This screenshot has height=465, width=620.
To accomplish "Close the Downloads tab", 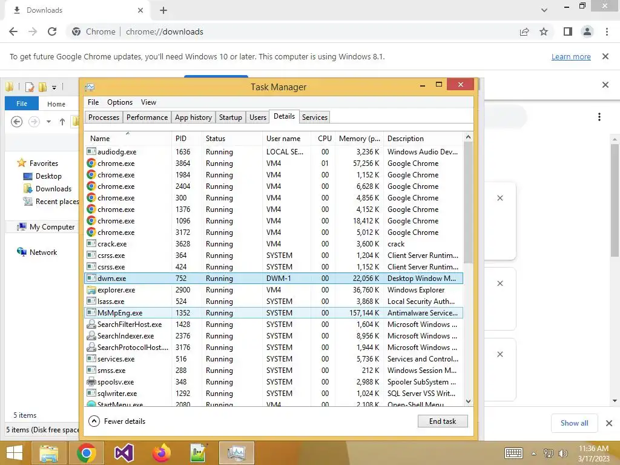I will pos(140,10).
